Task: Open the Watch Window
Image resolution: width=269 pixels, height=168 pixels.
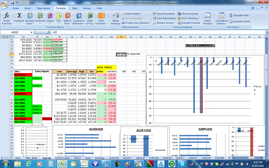Action: (207, 18)
